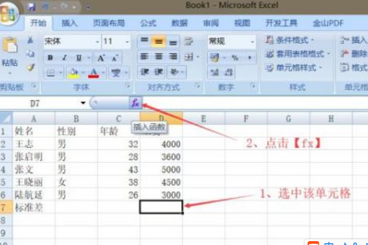This screenshot has height=245, width=368.
Task: Click the Paste clipboard icon
Action: [x=10, y=45]
